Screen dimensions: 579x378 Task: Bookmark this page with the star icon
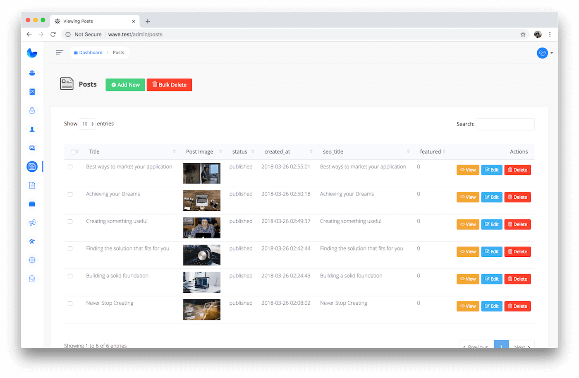click(523, 34)
